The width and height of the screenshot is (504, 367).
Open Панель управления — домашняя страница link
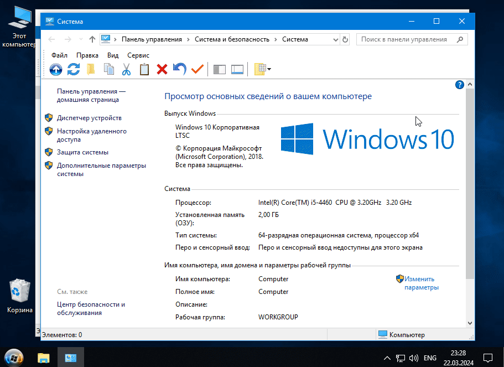(x=91, y=96)
